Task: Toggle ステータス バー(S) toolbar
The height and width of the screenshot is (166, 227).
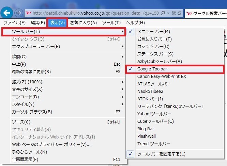Action: click(x=175, y=54)
